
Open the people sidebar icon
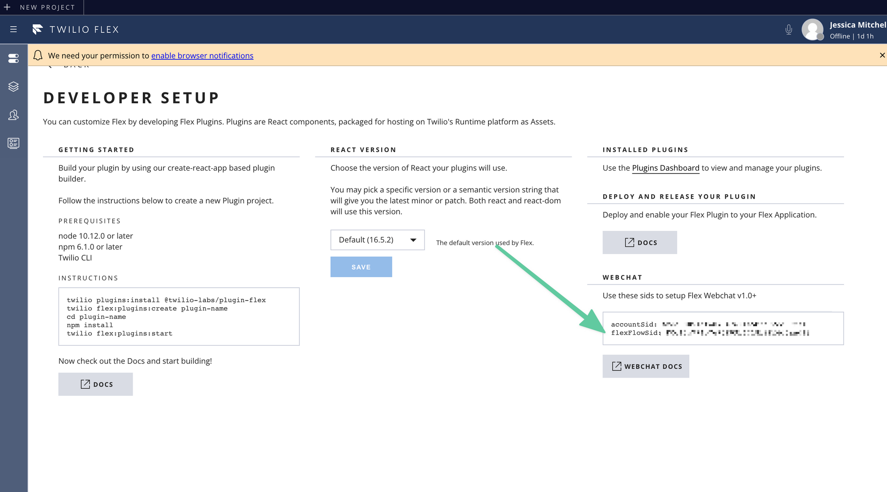(13, 115)
